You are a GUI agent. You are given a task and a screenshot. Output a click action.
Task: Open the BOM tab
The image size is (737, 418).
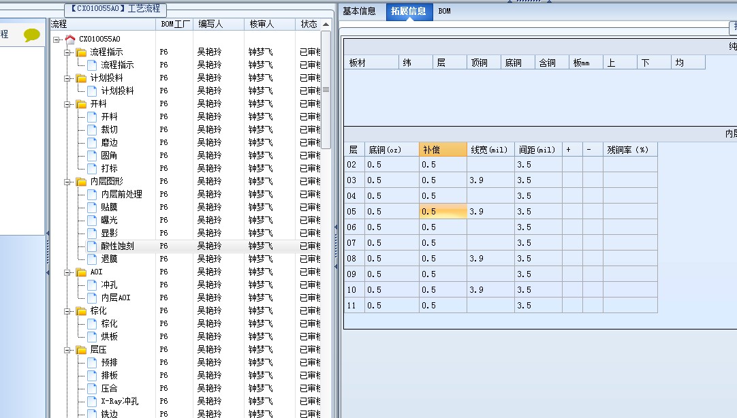point(444,12)
